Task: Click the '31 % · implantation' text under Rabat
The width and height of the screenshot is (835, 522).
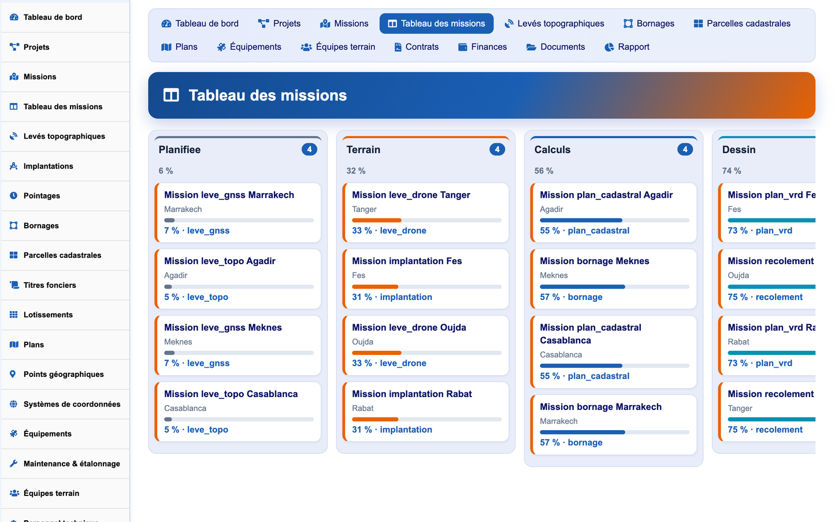Action: [x=392, y=430]
